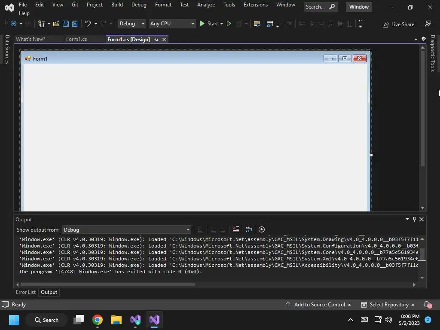Click the Task View taskbar icon
The width and height of the screenshot is (440, 330).
tap(79, 320)
